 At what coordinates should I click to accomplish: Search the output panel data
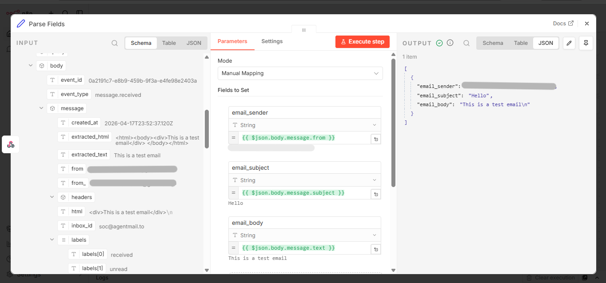point(466,43)
